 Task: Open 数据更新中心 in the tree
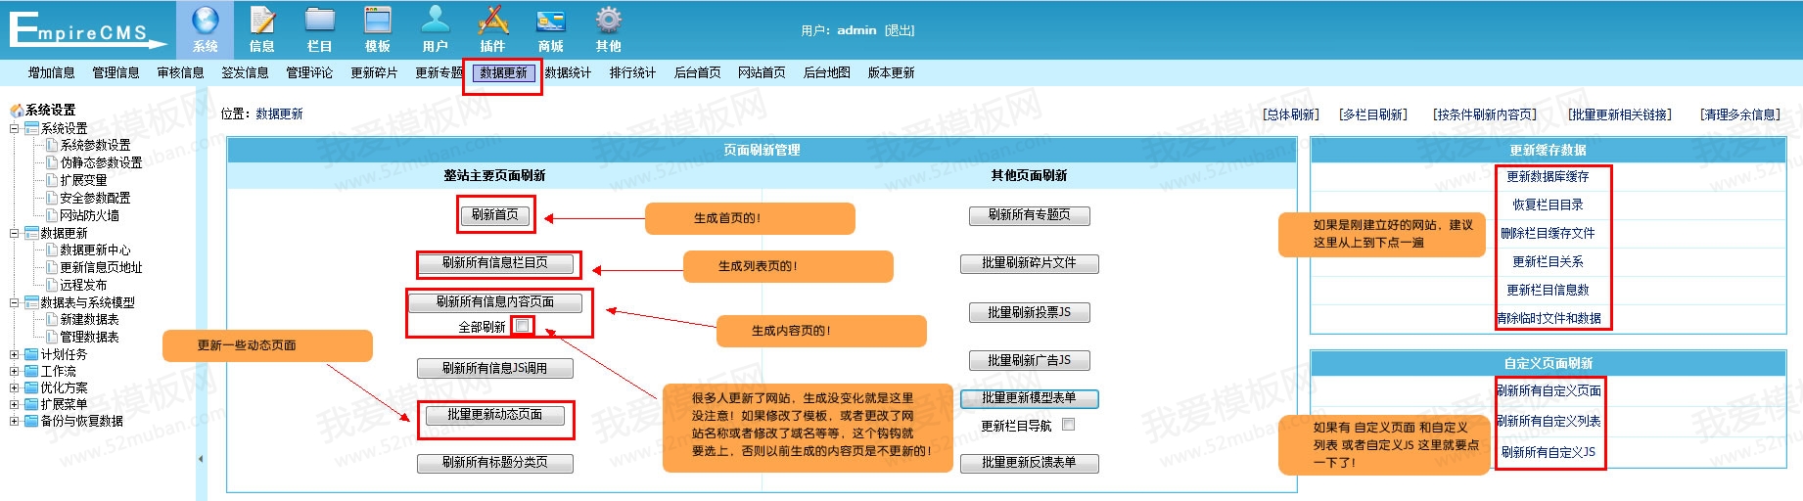tap(95, 250)
